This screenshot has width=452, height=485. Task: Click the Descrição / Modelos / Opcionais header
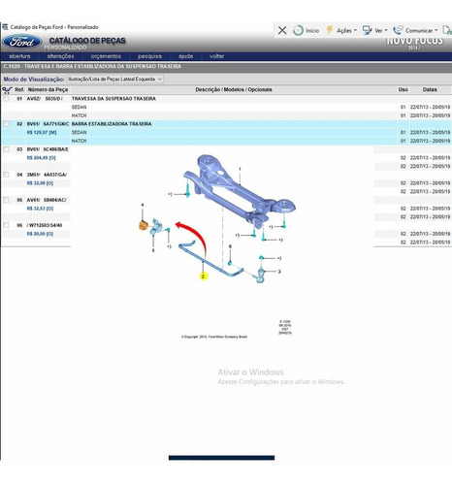[234, 89]
